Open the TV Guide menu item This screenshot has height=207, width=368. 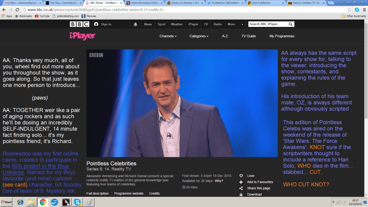point(249,36)
